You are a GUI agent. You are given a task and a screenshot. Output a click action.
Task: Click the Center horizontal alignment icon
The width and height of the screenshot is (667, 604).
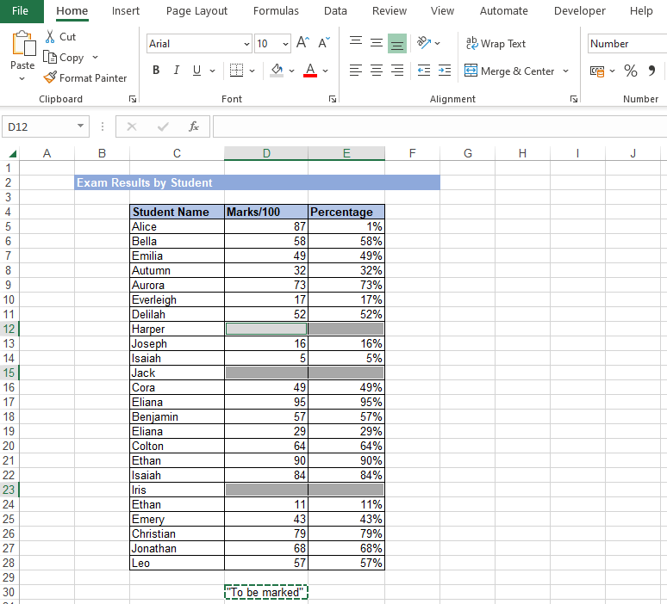coord(376,71)
